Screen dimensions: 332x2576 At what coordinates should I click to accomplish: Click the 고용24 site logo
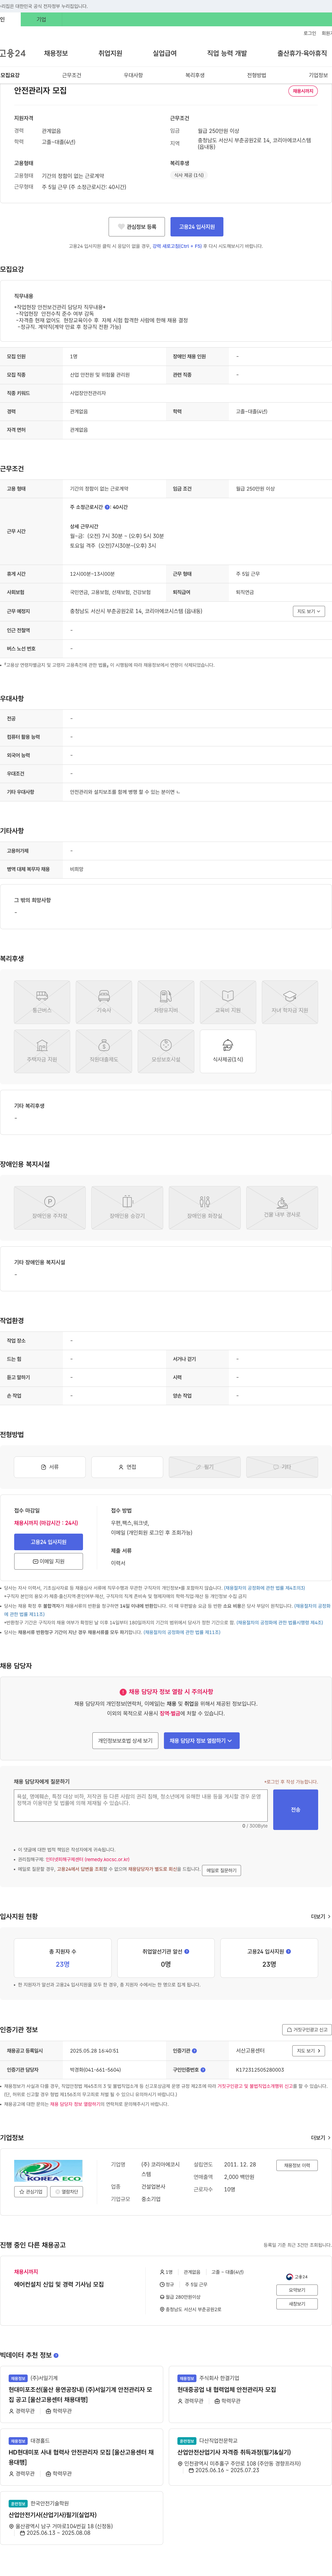[13, 53]
